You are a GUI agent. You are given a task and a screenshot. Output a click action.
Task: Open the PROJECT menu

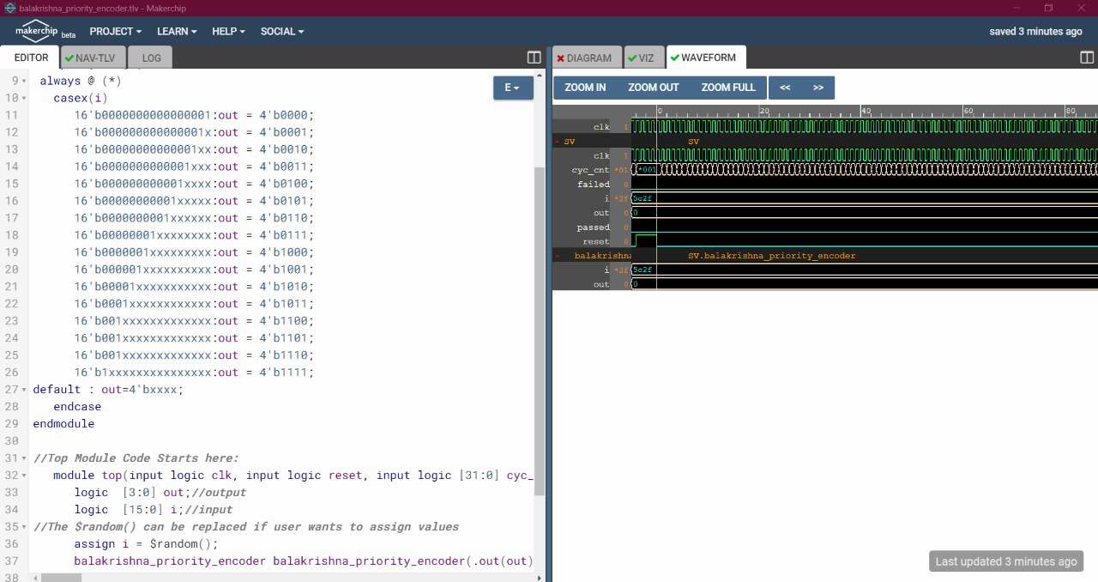click(x=114, y=31)
